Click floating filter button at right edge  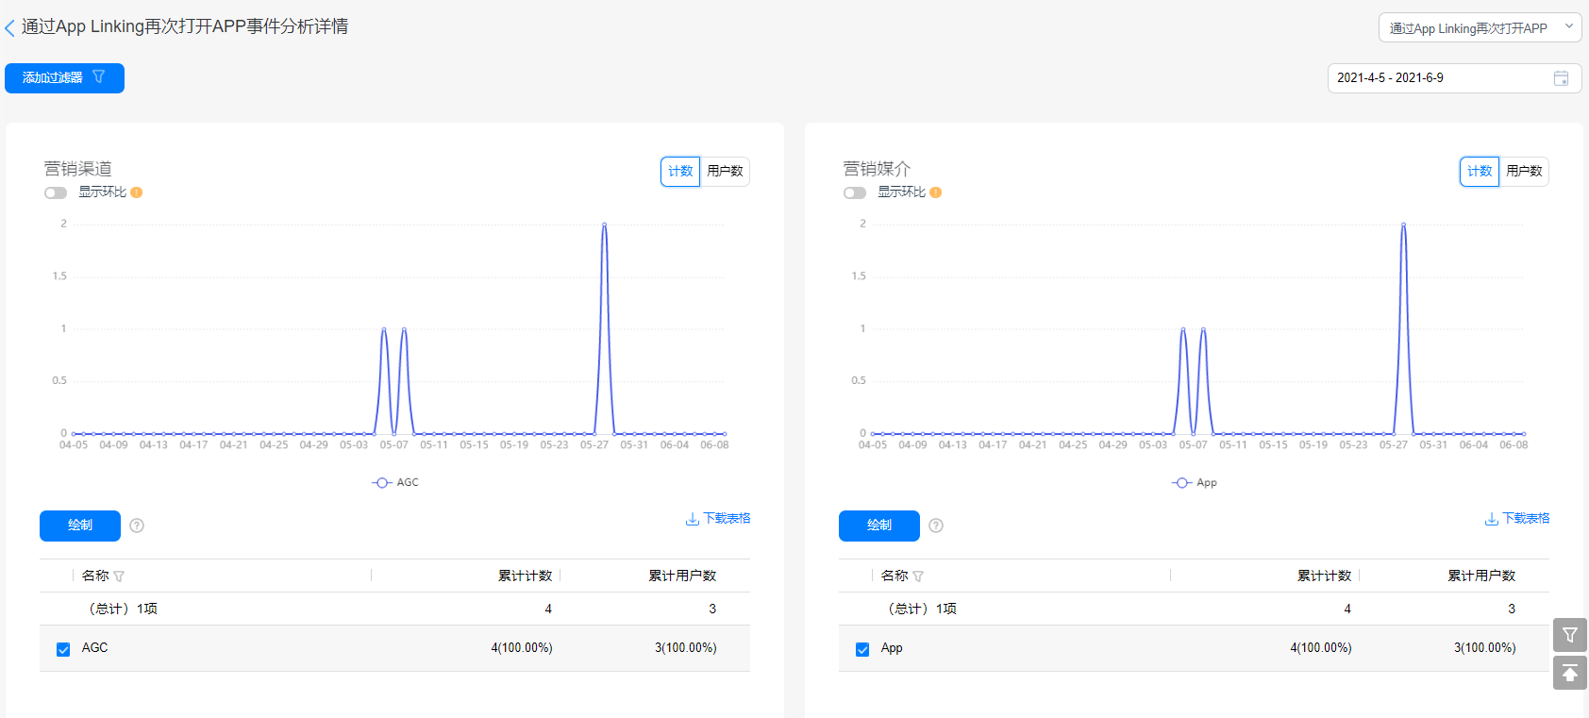point(1570,635)
